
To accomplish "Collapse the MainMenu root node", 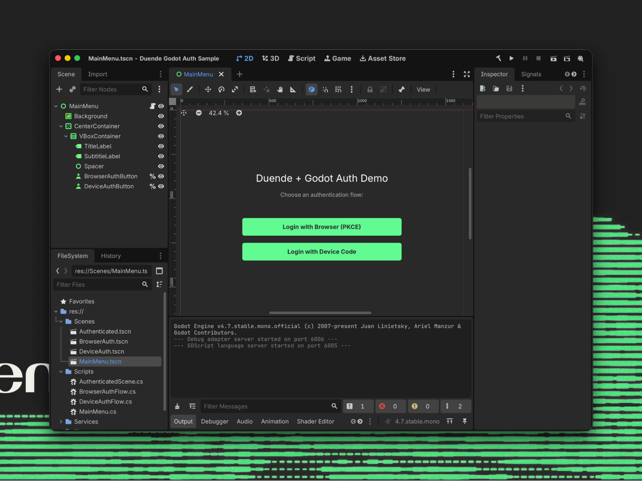I will pyautogui.click(x=56, y=106).
